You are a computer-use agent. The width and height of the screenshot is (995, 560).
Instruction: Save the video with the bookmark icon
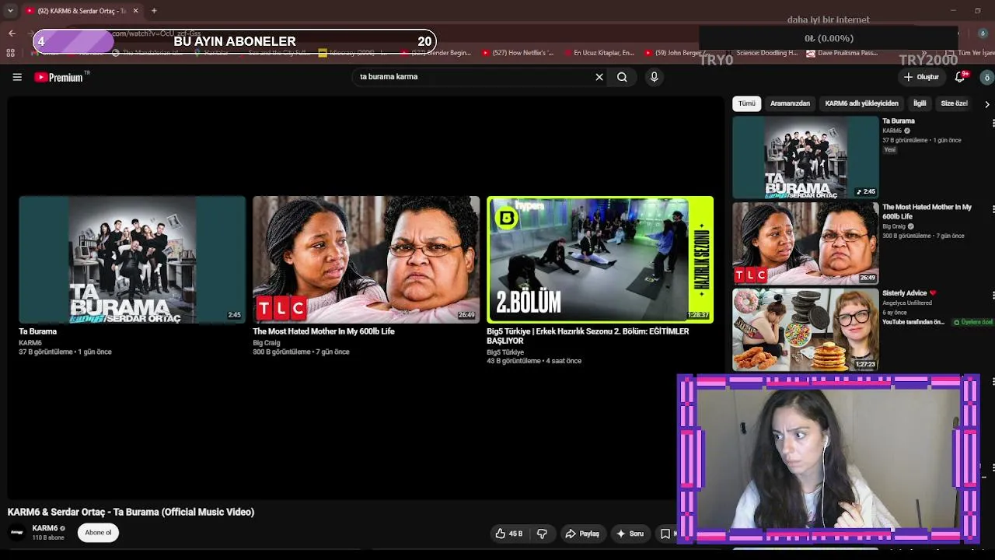pyautogui.click(x=665, y=534)
